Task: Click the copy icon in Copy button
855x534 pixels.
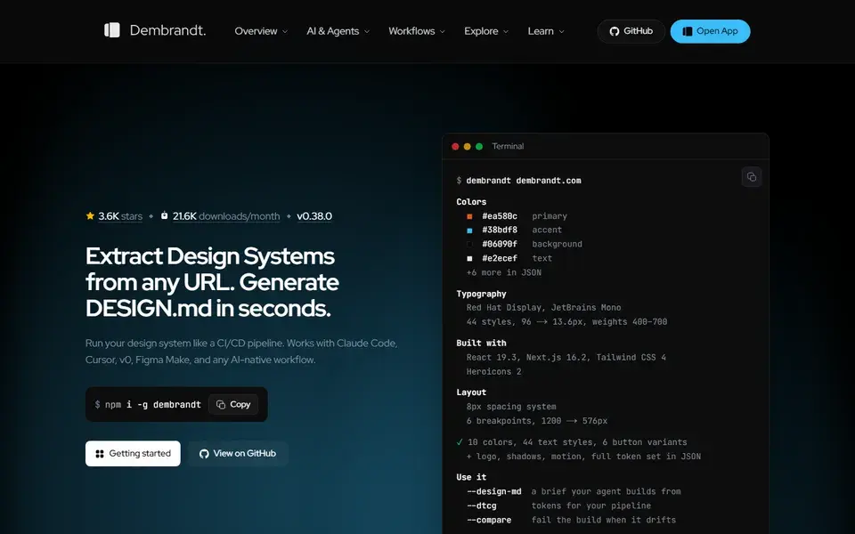Action: click(221, 404)
